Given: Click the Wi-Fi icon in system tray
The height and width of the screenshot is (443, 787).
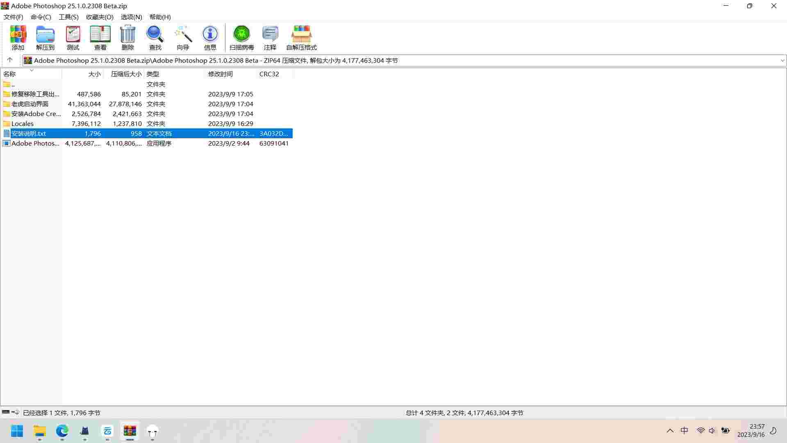Looking at the screenshot, I should [x=701, y=431].
